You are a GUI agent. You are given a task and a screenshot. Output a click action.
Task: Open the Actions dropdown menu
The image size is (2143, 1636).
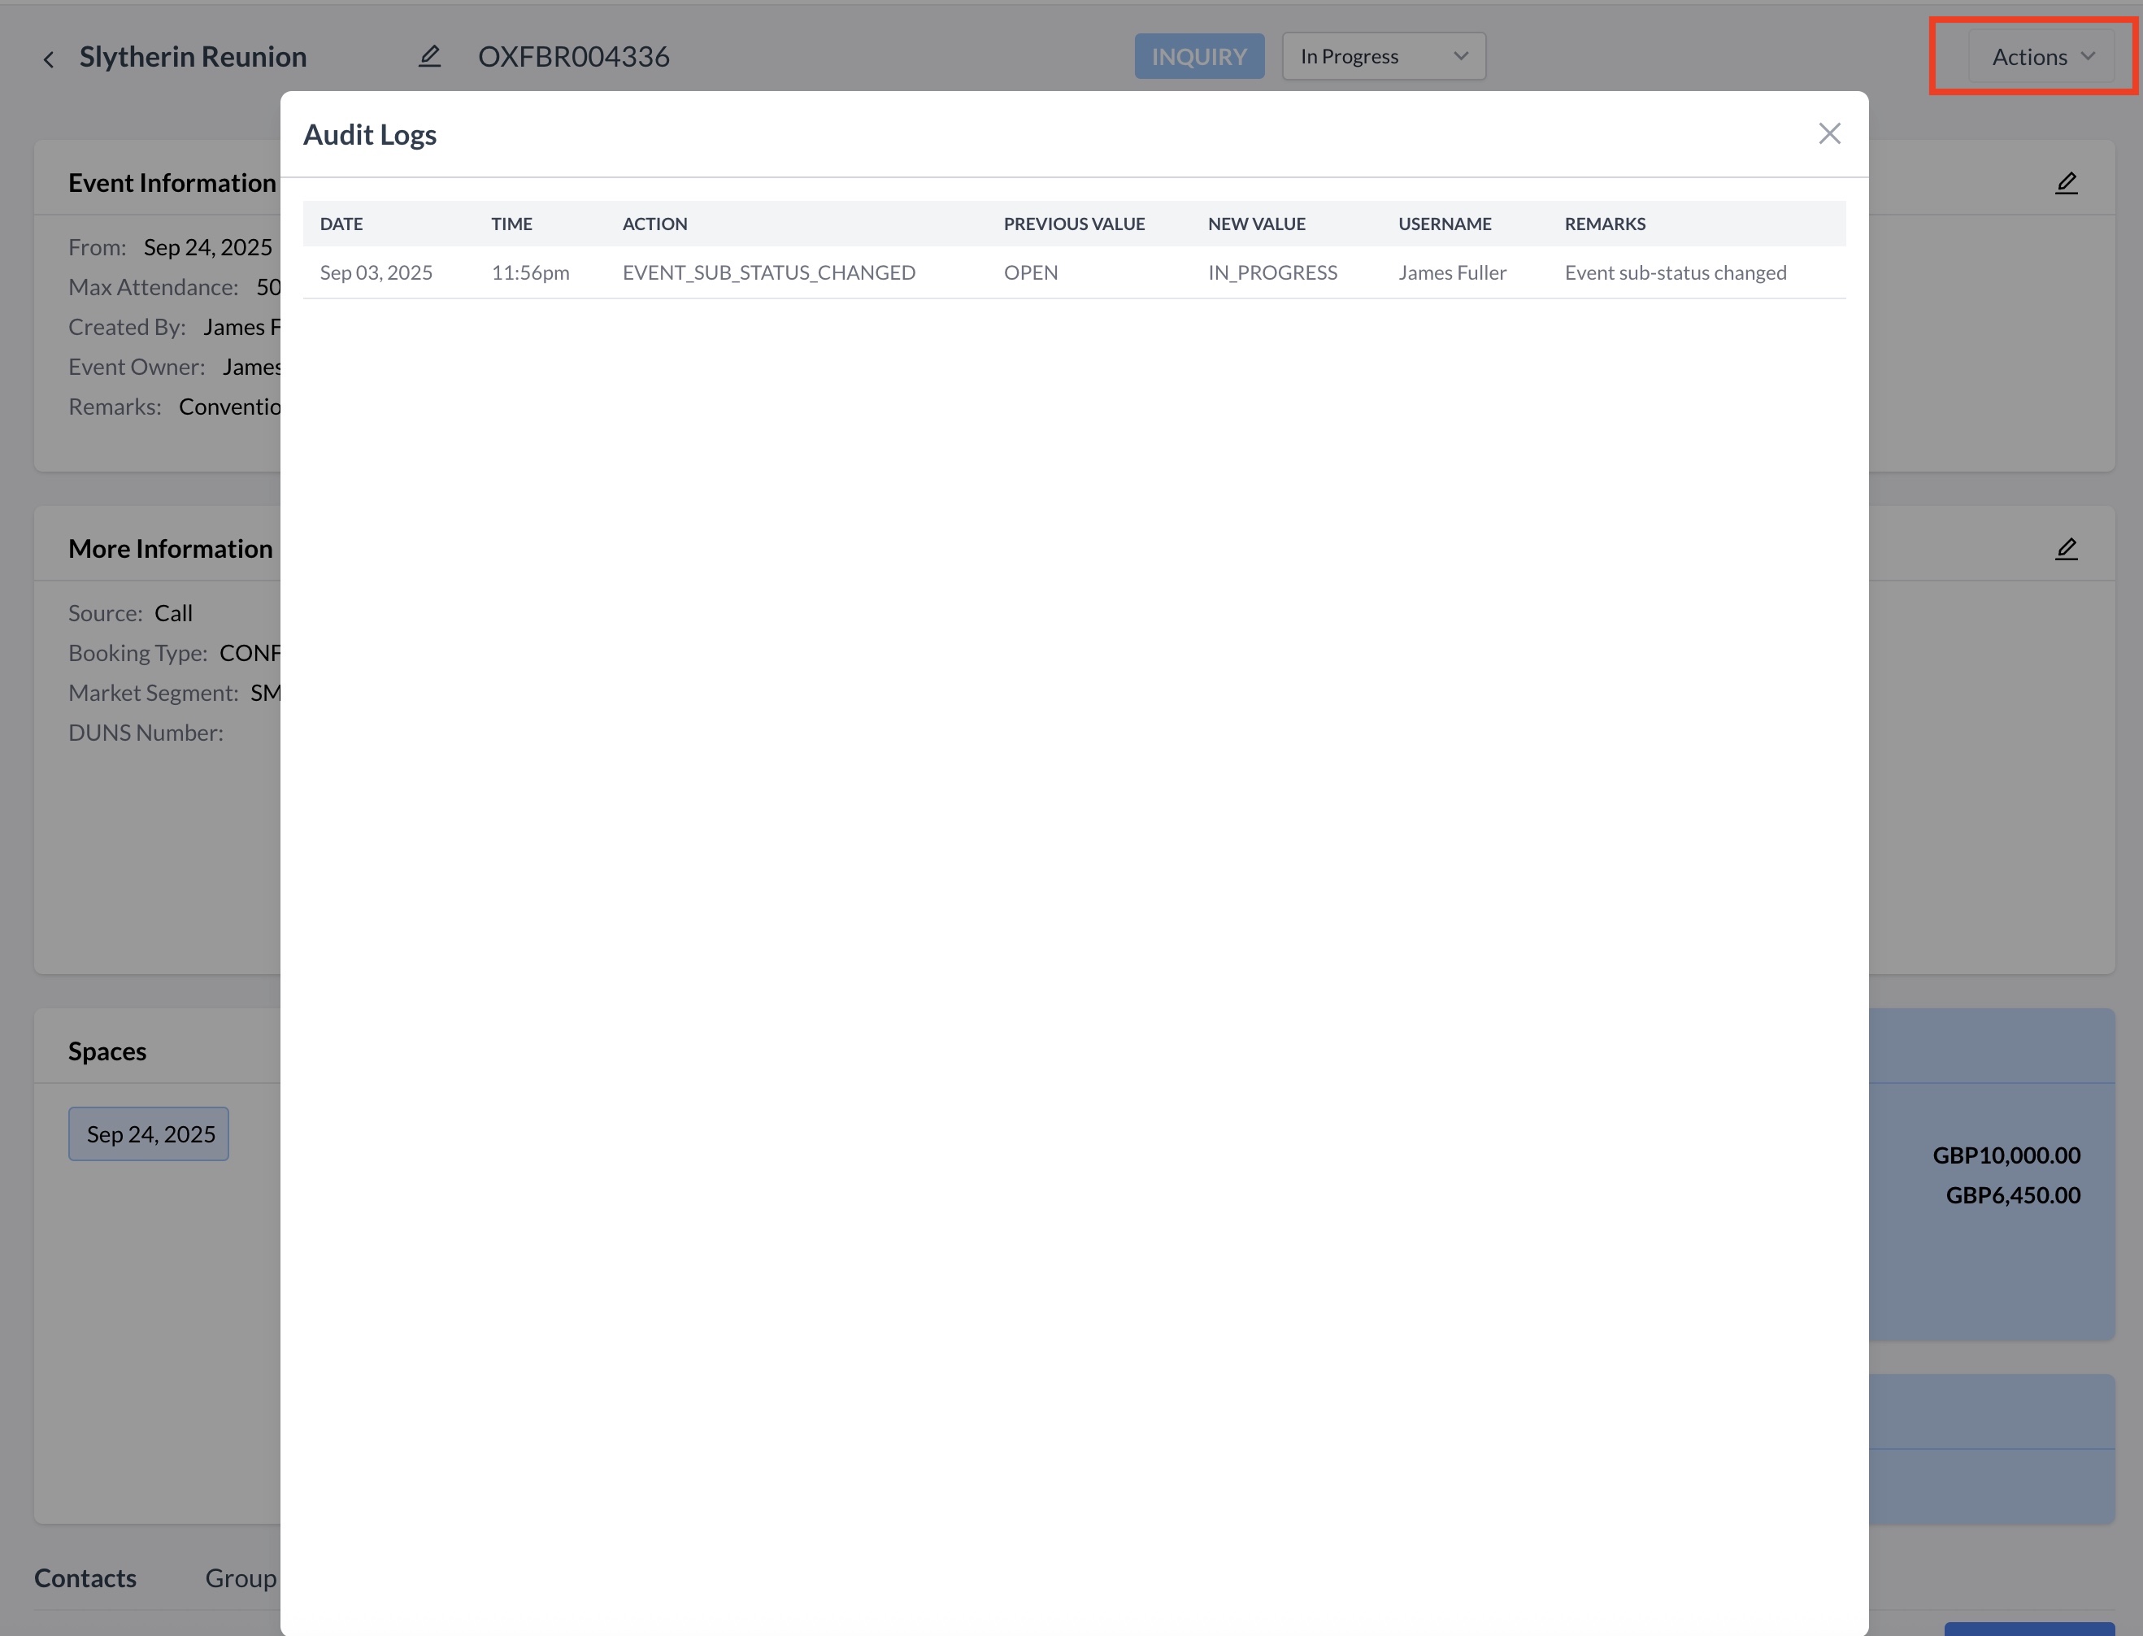[2040, 56]
